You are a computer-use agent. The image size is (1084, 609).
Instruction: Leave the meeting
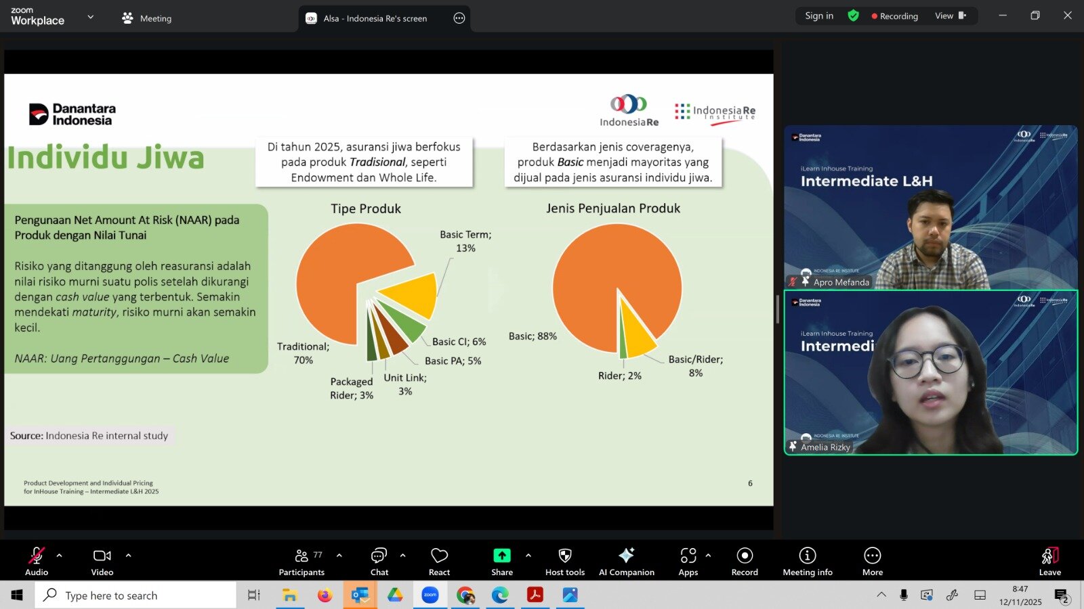(1049, 561)
